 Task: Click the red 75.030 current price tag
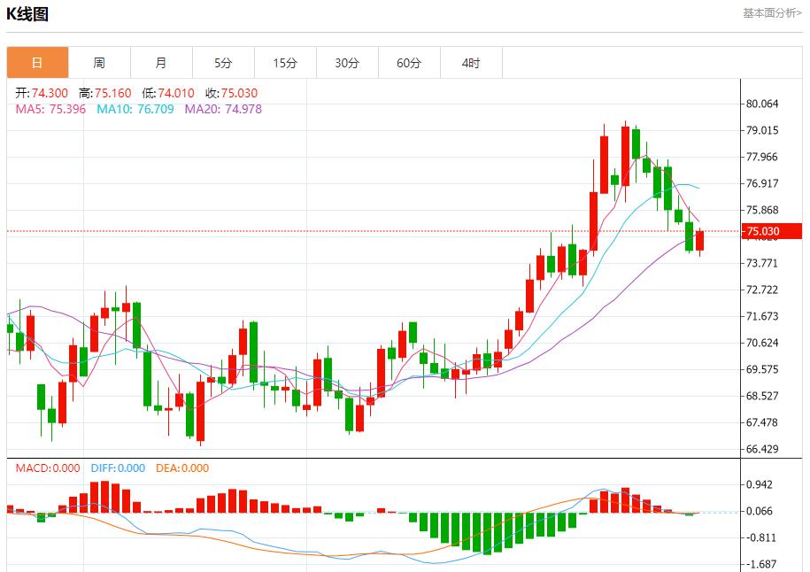(762, 232)
